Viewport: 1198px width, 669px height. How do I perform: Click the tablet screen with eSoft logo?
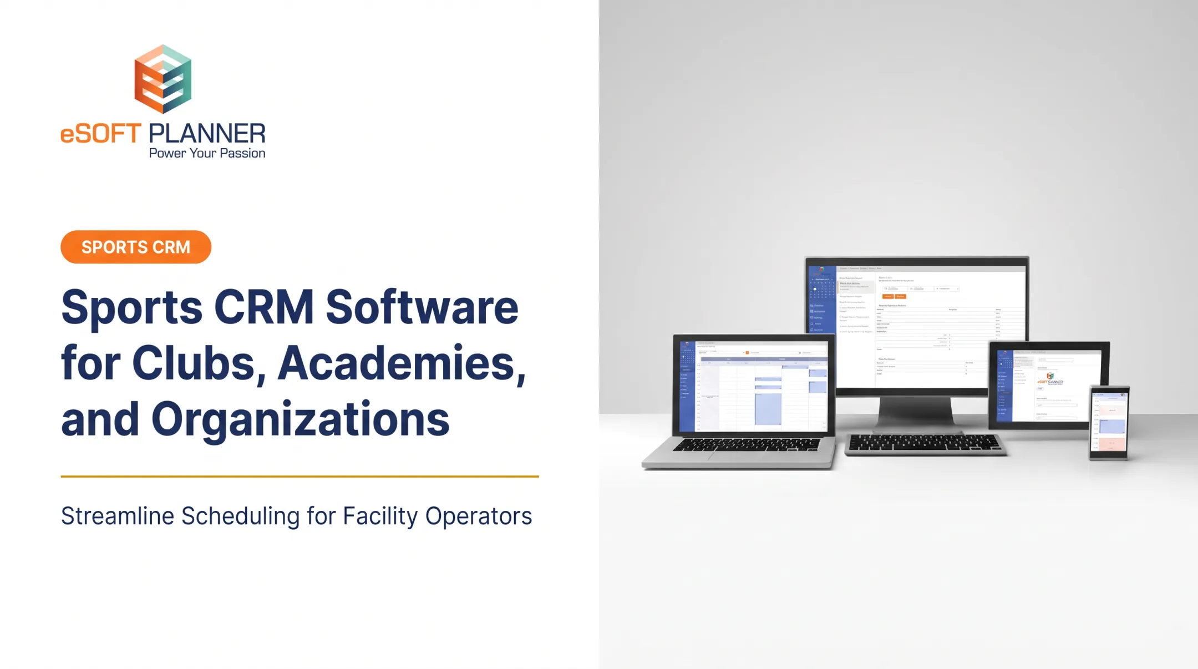1049,385
